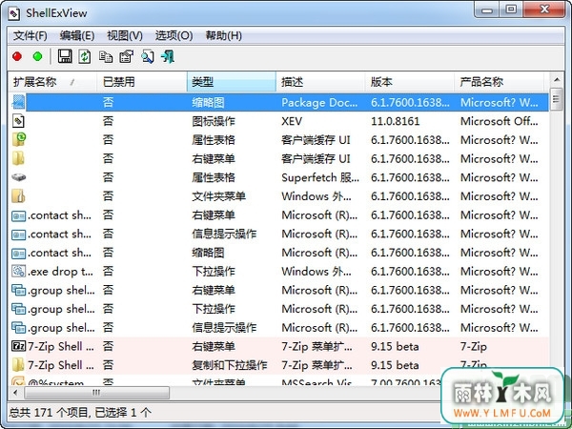Sort by the 类型 column header
This screenshot has height=429, width=572.
[x=232, y=82]
